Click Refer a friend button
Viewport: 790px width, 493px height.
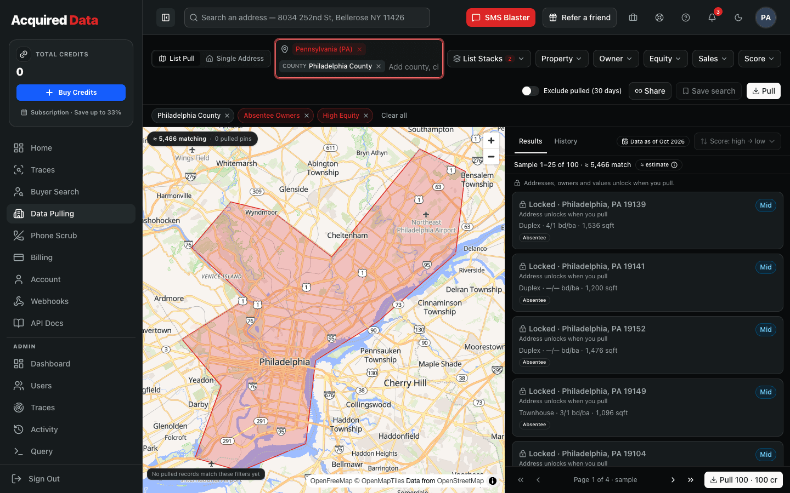pyautogui.click(x=579, y=18)
